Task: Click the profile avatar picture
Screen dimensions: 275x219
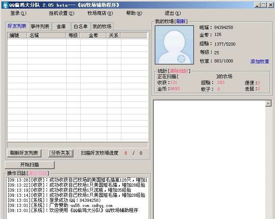Action: (174, 45)
